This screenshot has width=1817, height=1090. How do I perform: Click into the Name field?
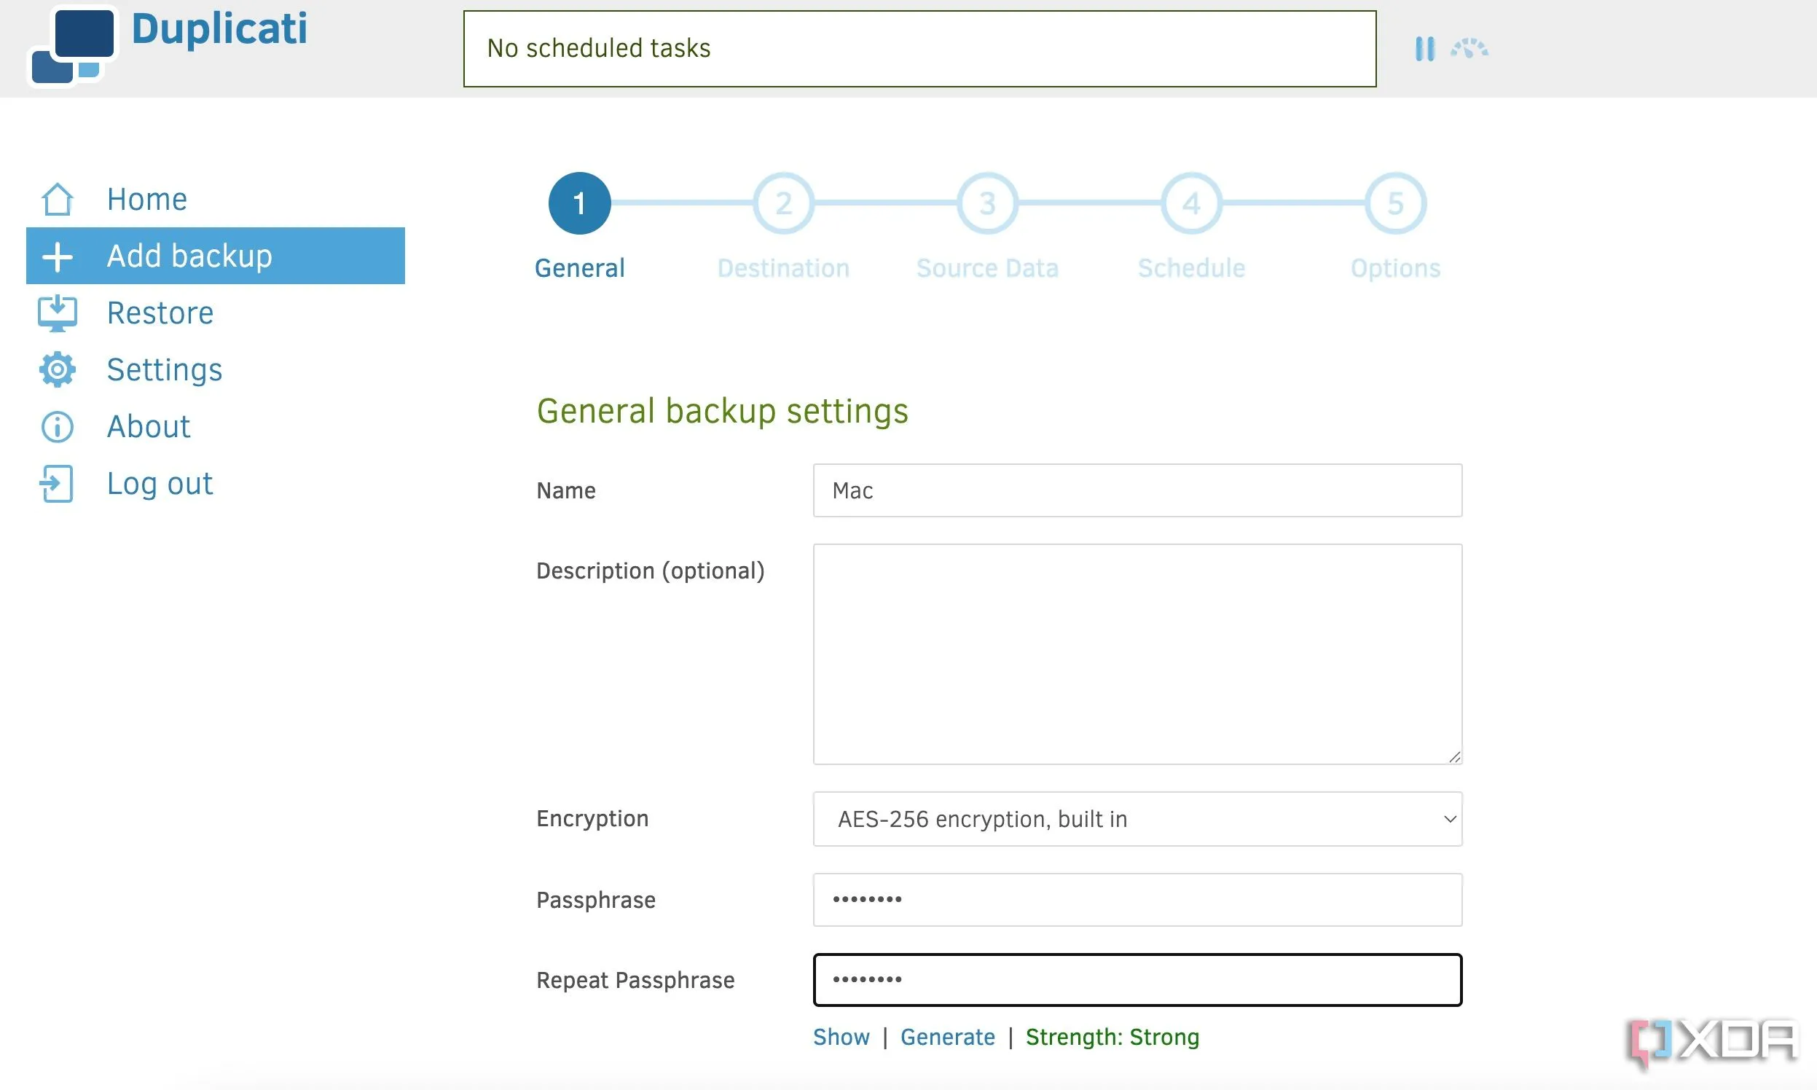coord(1137,490)
